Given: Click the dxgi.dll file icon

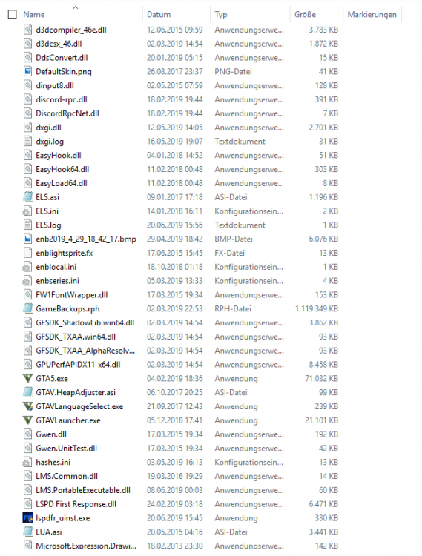Looking at the screenshot, I should [27, 128].
